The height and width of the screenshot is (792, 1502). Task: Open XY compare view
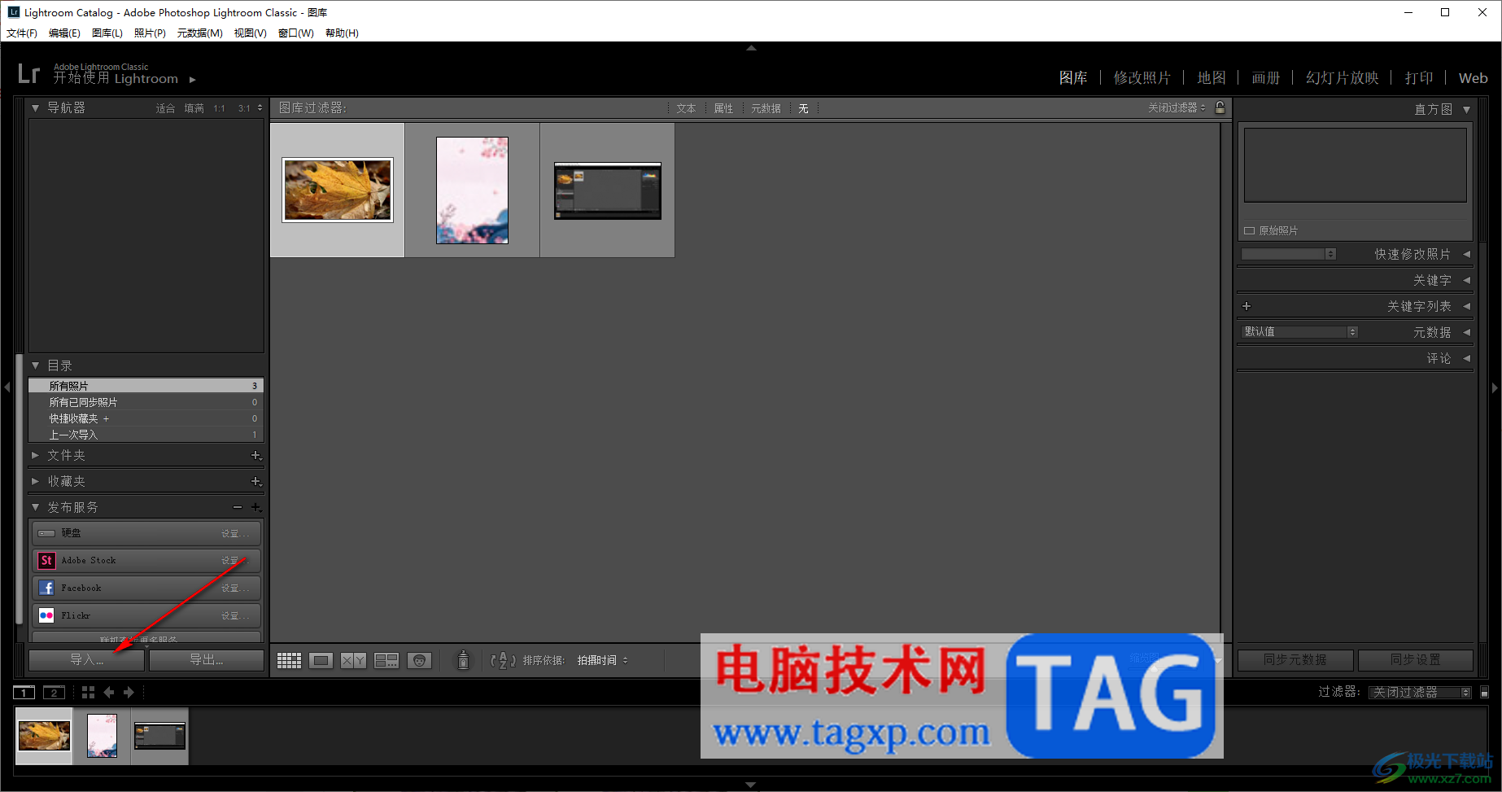(353, 660)
